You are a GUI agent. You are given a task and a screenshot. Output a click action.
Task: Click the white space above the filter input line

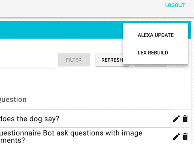click(27, 47)
